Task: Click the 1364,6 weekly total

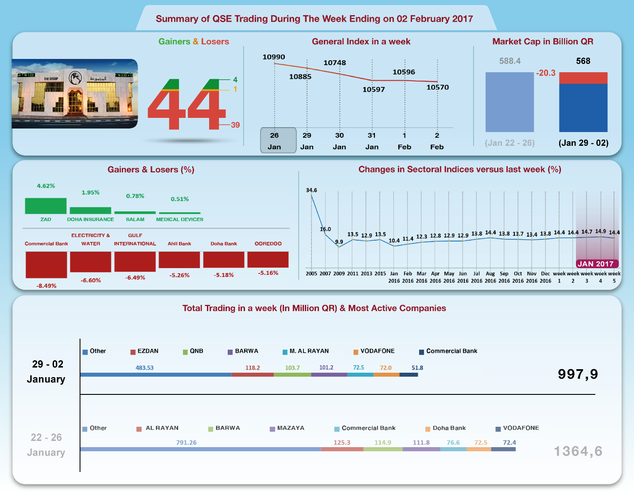Action: (x=578, y=451)
